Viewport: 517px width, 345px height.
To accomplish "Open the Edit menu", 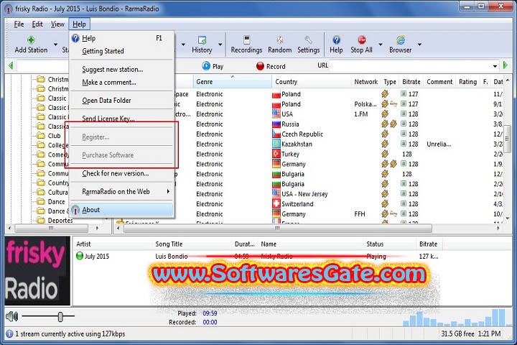I will [37, 24].
